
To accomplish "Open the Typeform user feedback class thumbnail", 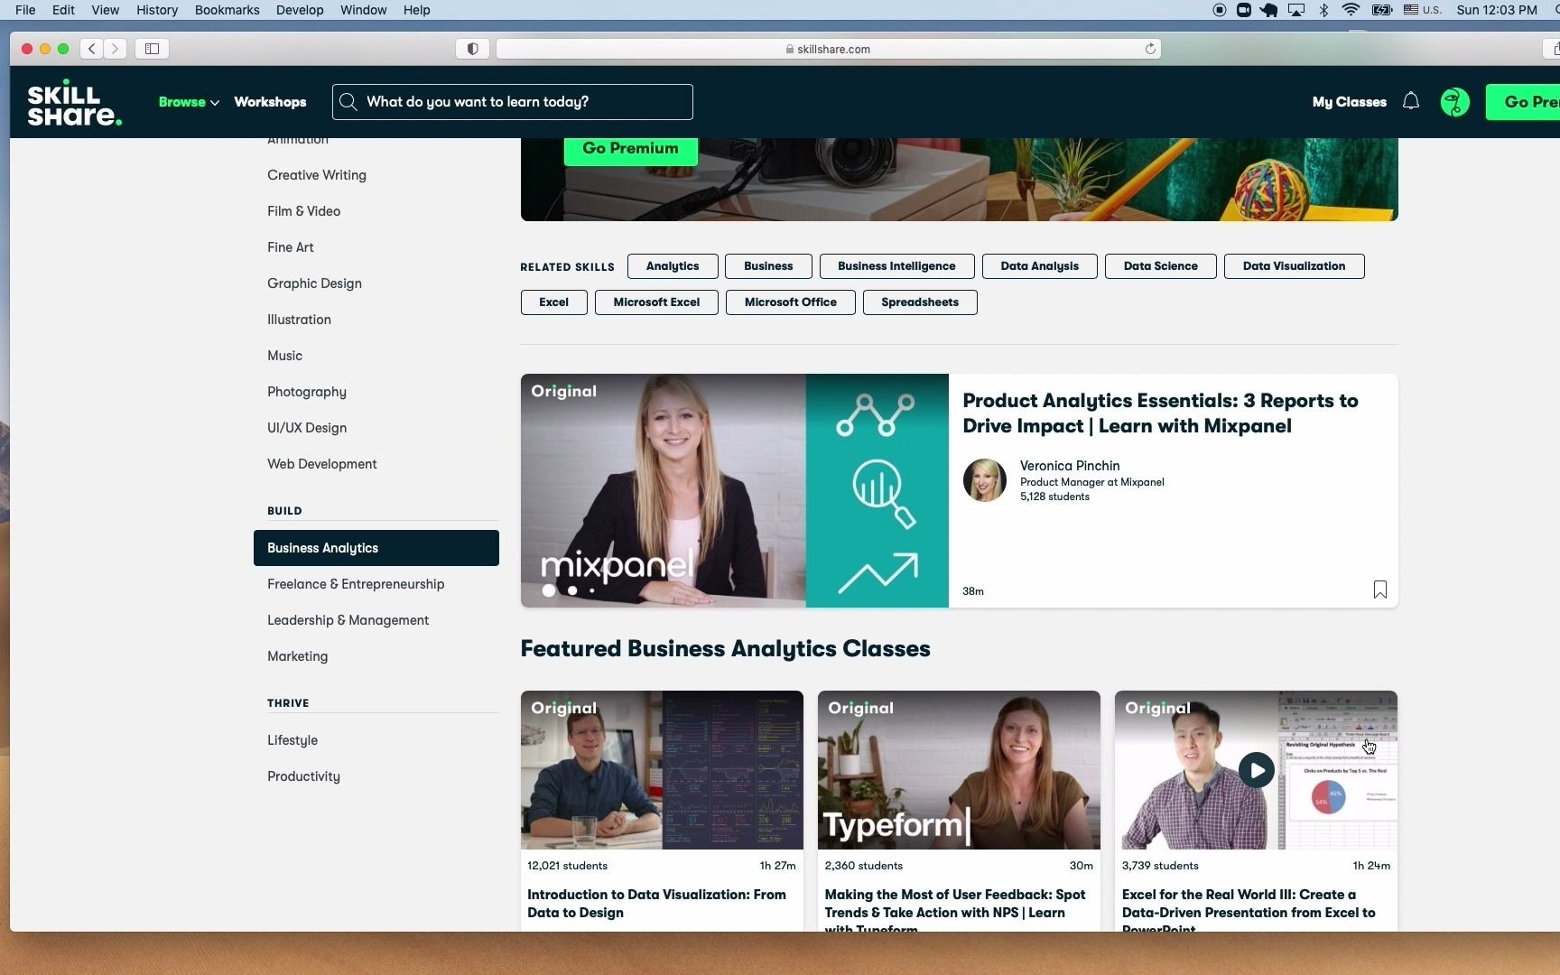I will pos(959,770).
